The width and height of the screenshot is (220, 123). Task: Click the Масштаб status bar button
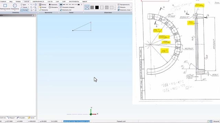click(216, 121)
